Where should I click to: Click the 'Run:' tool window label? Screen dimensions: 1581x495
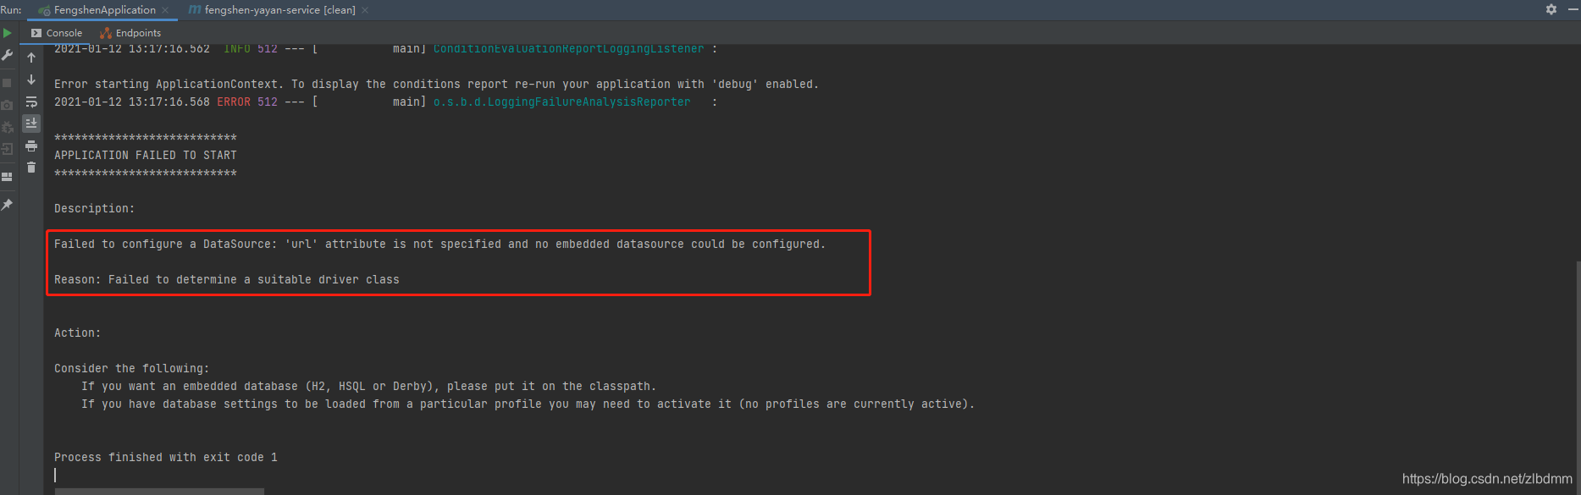[11, 10]
